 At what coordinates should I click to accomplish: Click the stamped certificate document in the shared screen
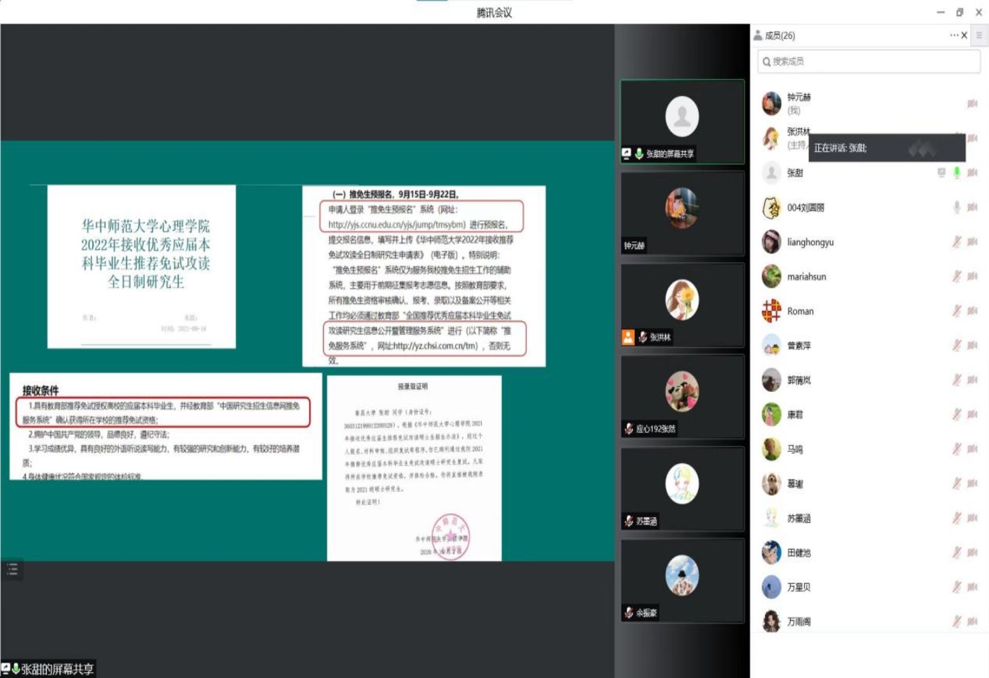tap(414, 468)
